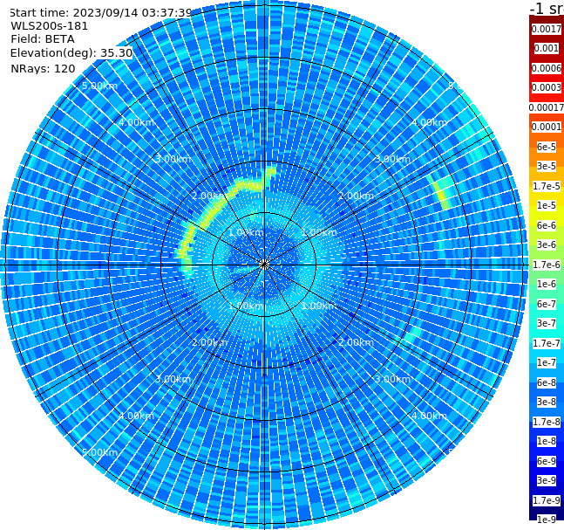Click the 1.7e-8 colorbar label
564x530 pixels.
[547, 422]
